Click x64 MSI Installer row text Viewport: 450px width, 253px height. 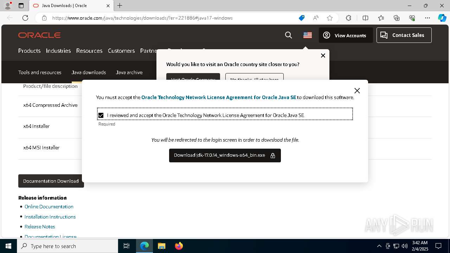41,148
